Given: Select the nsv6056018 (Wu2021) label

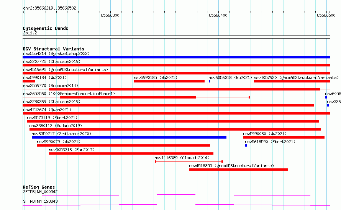Looking at the screenshot, I should coord(230,78).
